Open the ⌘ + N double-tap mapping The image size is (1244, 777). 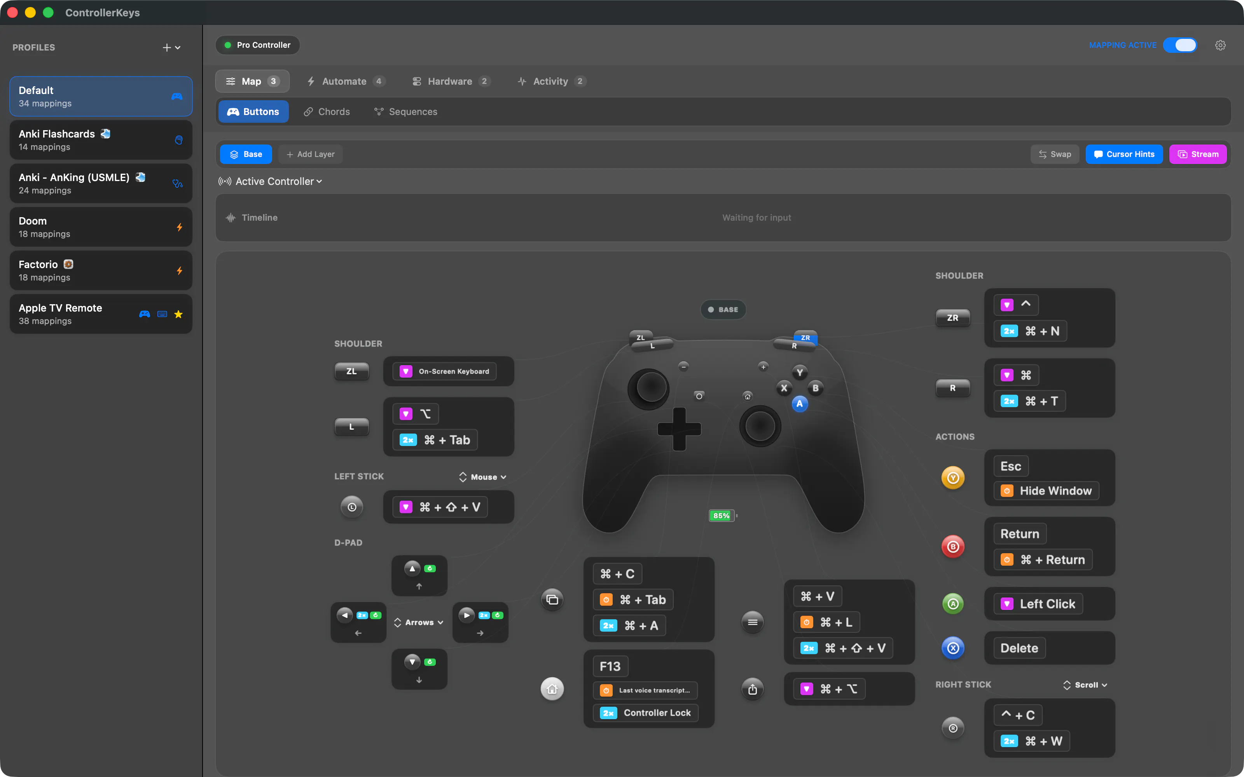pyautogui.click(x=1031, y=331)
